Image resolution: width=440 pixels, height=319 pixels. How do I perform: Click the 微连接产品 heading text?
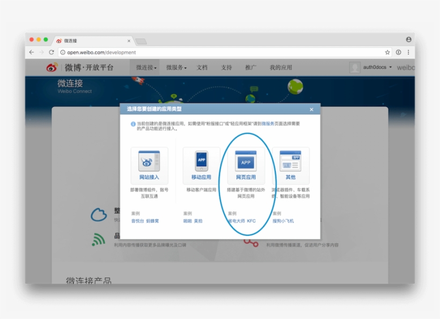click(x=89, y=280)
